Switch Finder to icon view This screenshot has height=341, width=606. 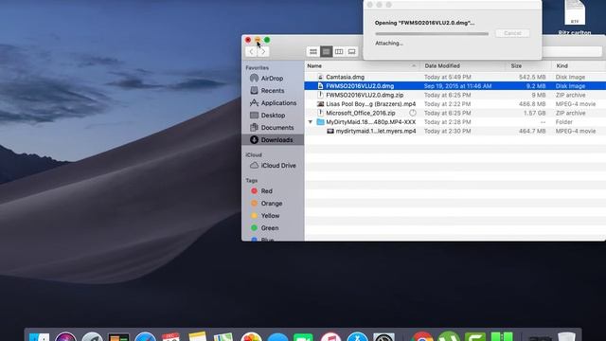click(313, 51)
